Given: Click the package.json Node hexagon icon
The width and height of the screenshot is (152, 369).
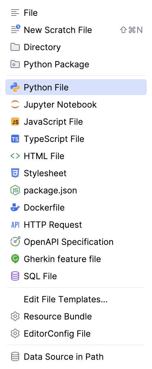Looking at the screenshot, I should coord(15,190).
